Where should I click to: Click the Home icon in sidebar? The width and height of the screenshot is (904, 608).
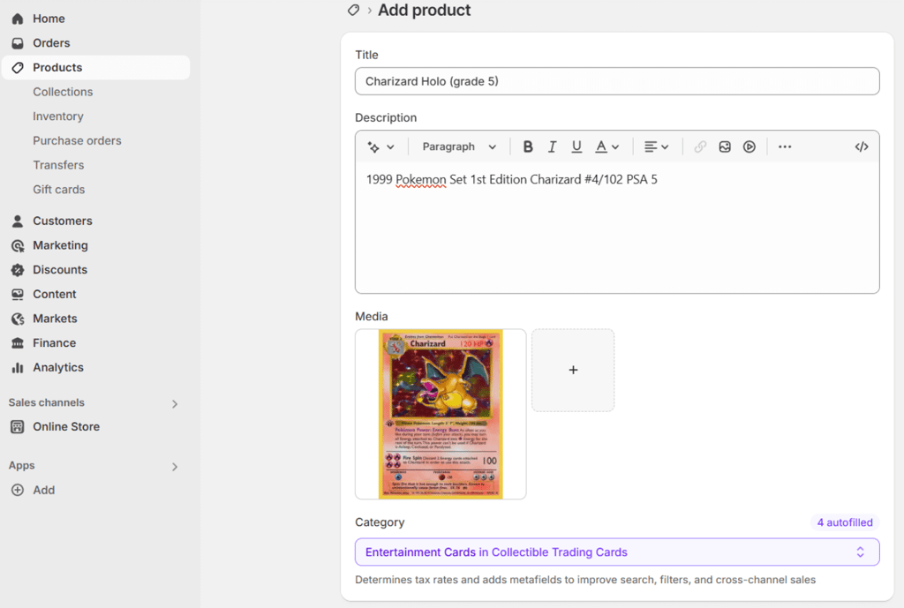click(x=18, y=19)
